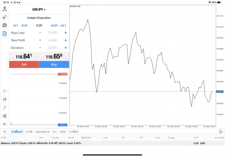The image size is (225, 157).
Task: Add new item with bottom-left plus icon
Action: (5, 131)
